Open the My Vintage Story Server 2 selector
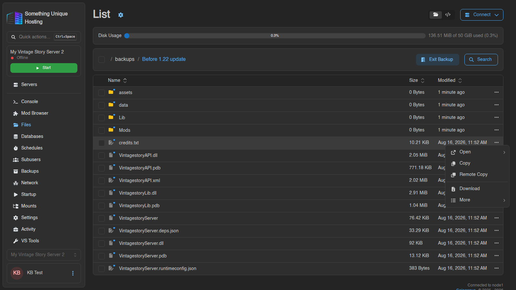Viewport: 516px width, 290px height. click(44, 255)
